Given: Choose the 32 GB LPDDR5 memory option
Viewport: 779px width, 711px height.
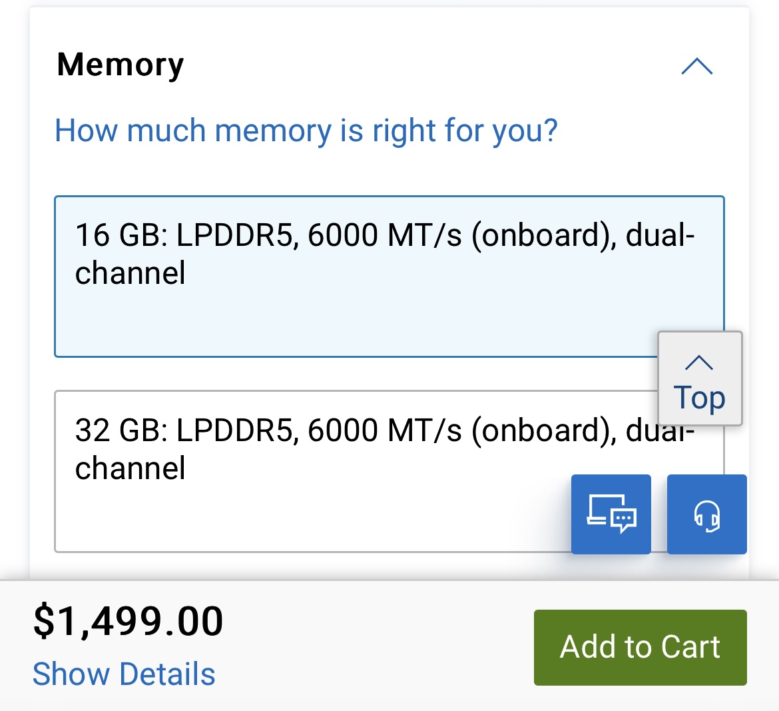Looking at the screenshot, I should [313, 470].
